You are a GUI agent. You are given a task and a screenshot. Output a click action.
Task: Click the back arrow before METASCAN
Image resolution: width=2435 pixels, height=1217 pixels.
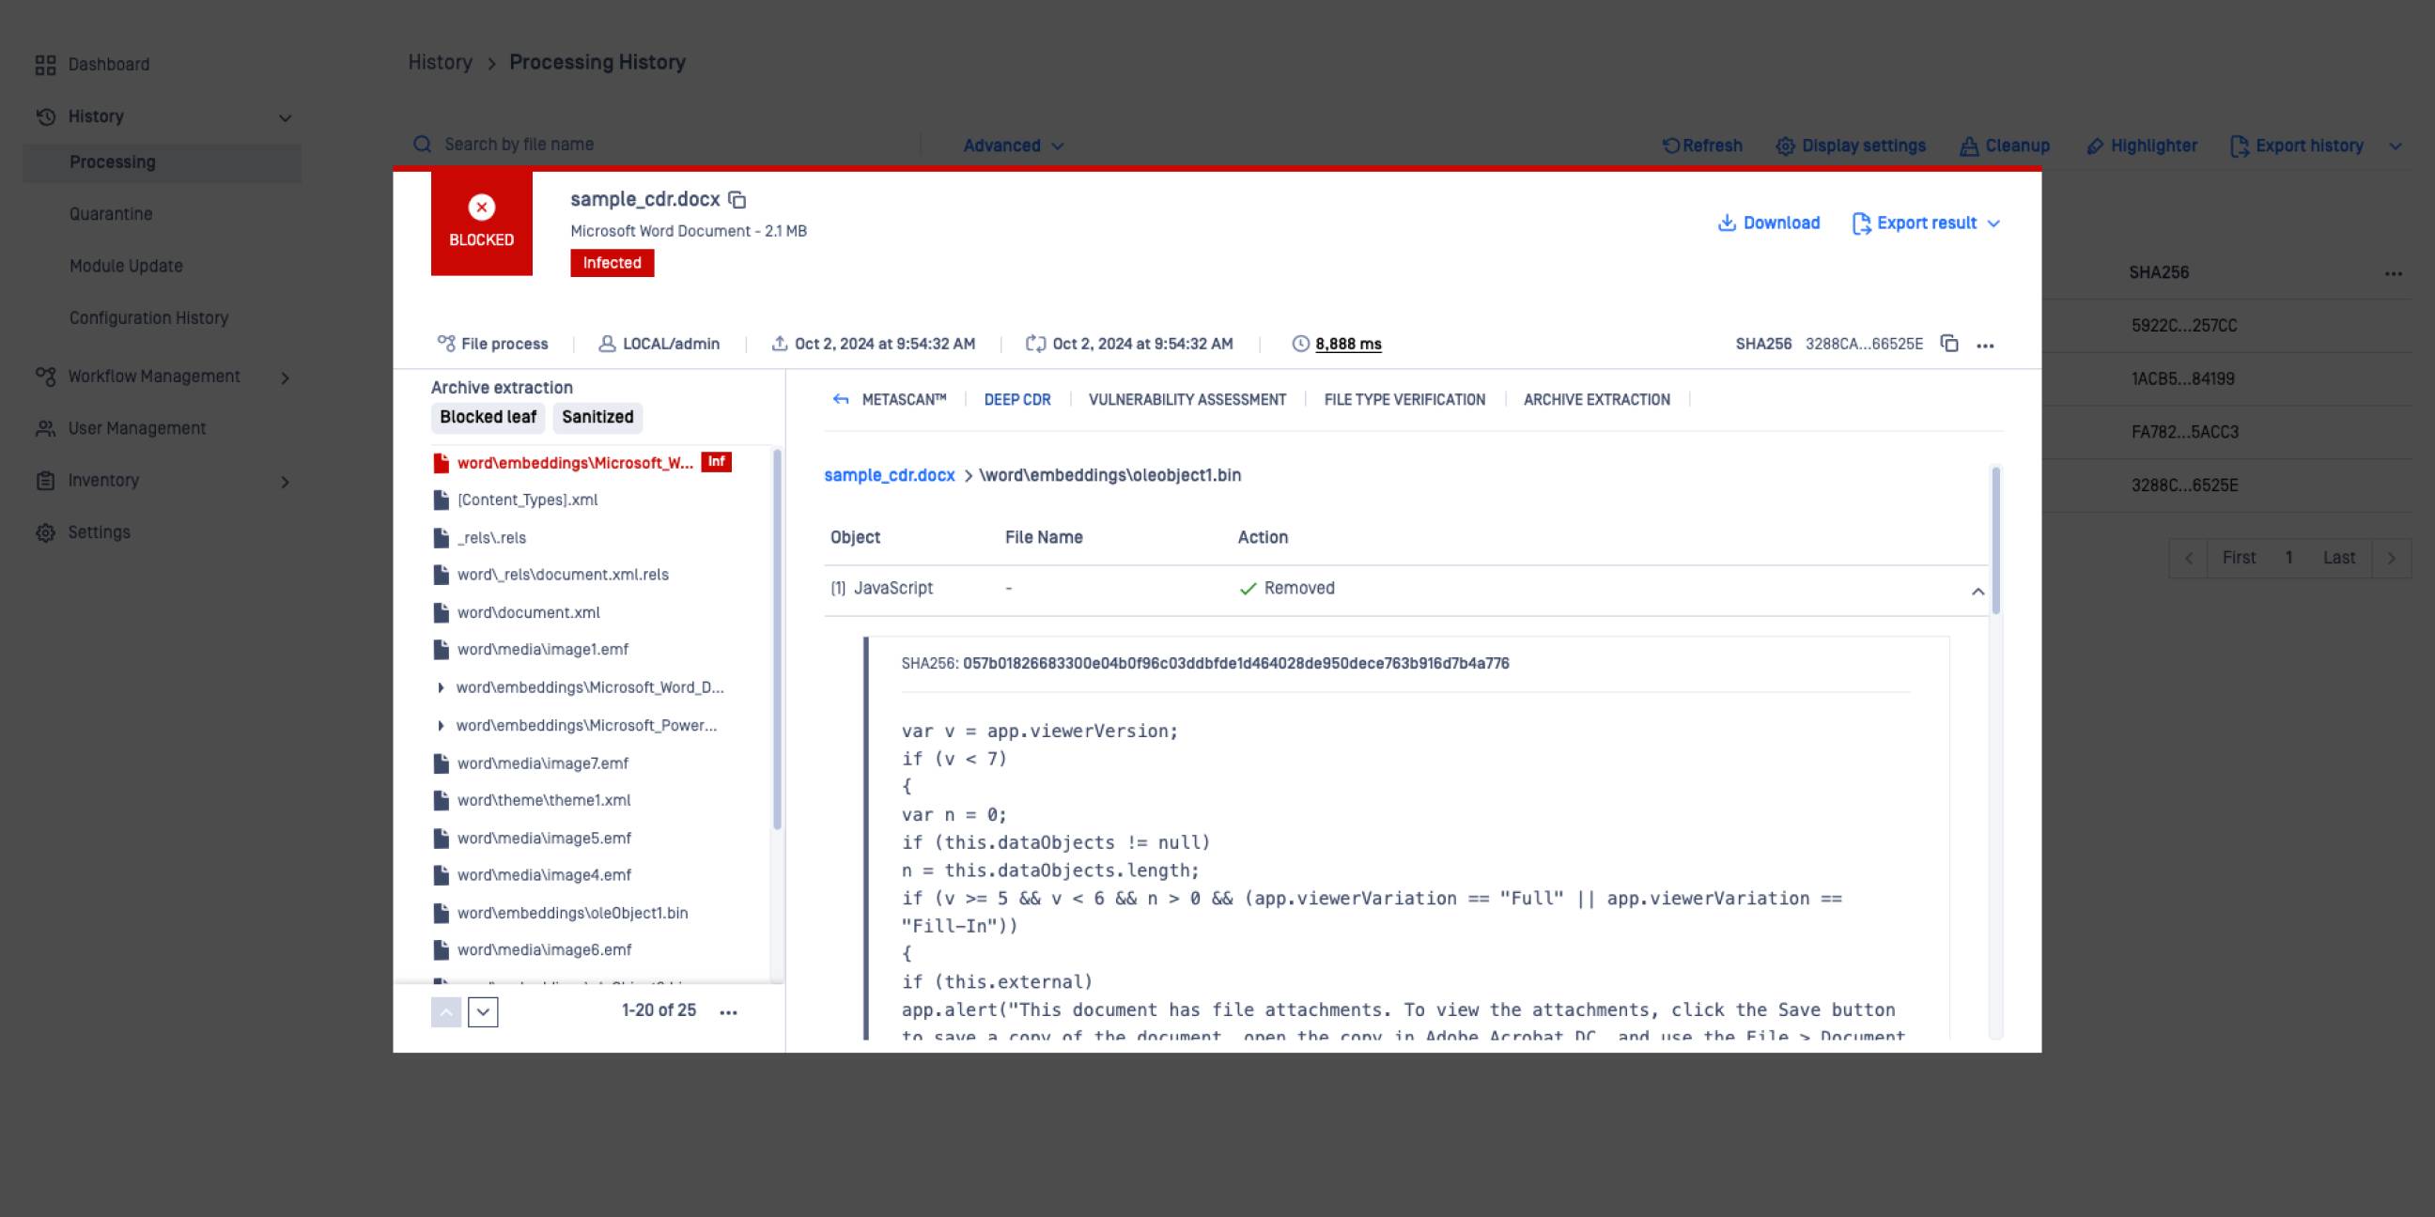pos(841,400)
